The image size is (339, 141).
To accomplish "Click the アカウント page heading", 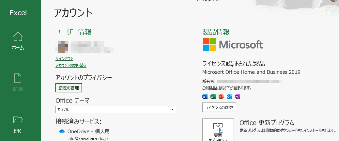I will coord(73,13).
